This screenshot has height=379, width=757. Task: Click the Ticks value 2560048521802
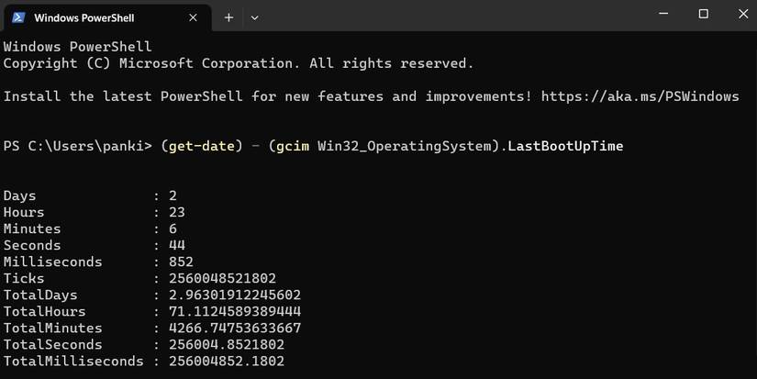coord(222,278)
